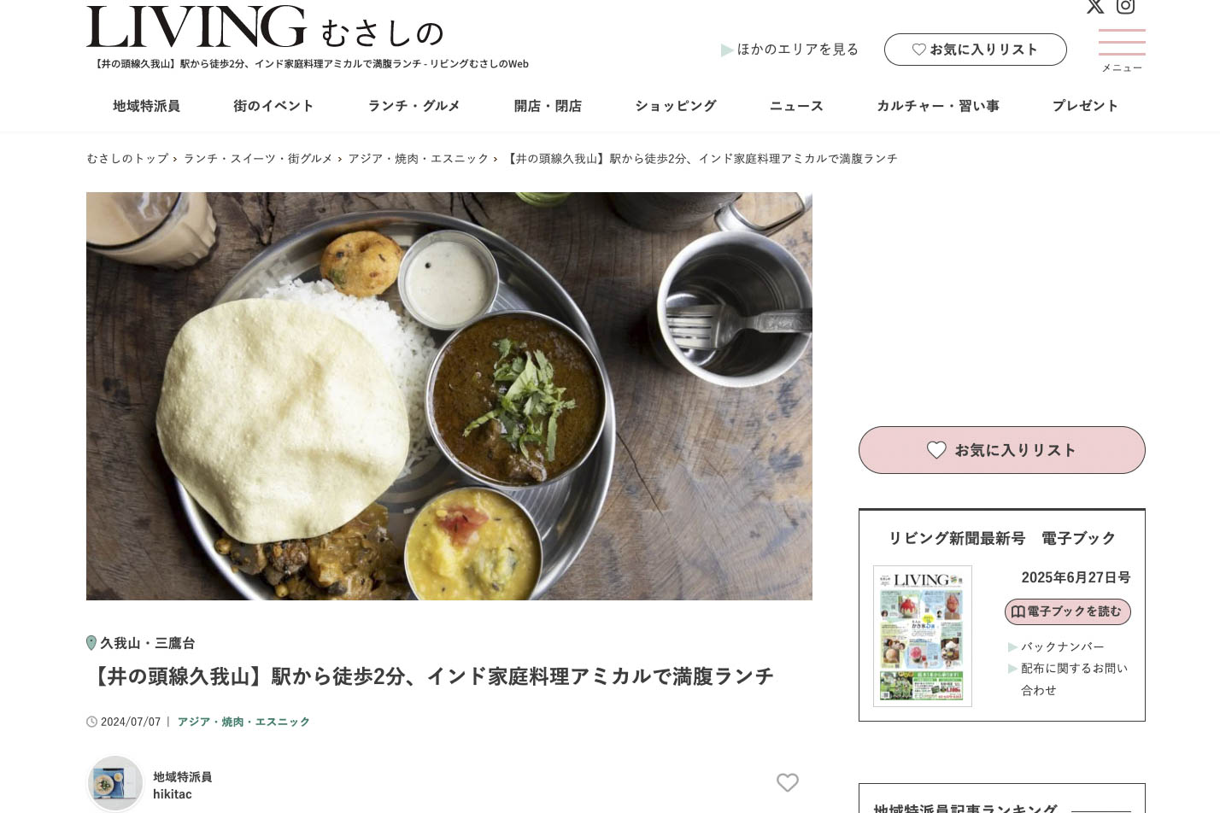This screenshot has width=1220, height=813.
Task: Click the hikitac author avatar
Action: pos(115,783)
